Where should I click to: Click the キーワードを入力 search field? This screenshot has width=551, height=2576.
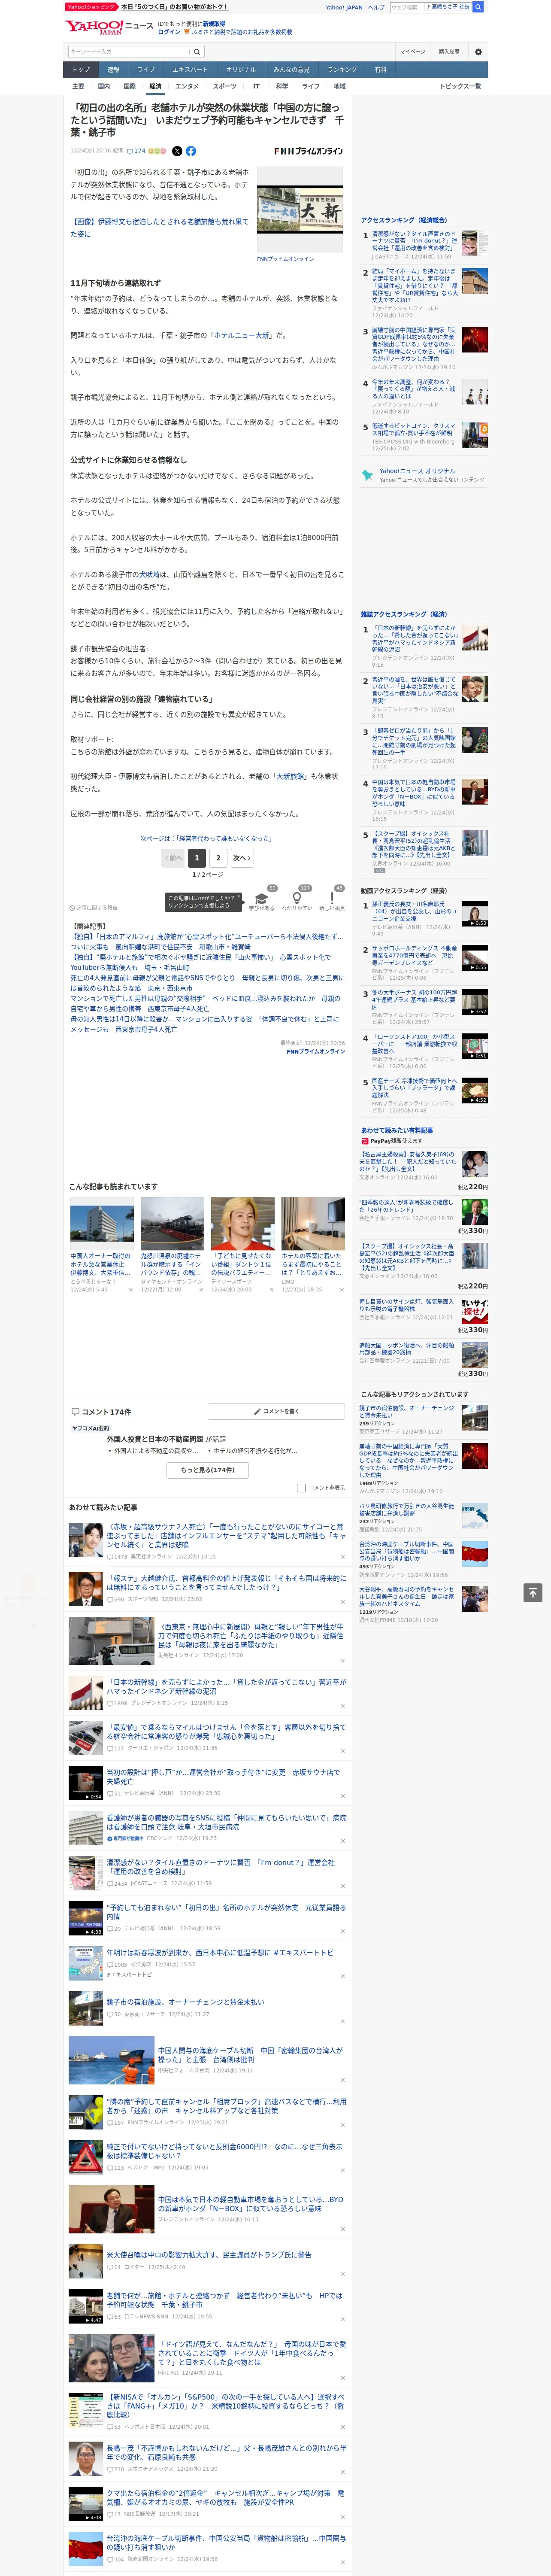(128, 52)
